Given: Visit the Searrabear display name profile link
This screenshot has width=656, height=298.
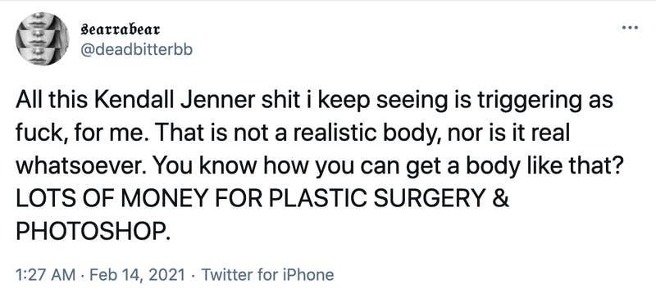Looking at the screenshot, I should tap(120, 30).
